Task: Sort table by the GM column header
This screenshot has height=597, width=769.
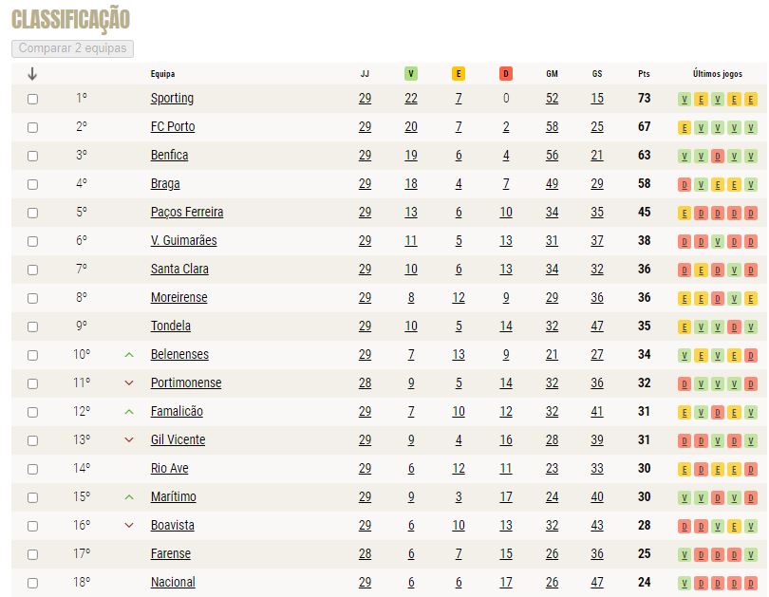Action: [x=552, y=73]
